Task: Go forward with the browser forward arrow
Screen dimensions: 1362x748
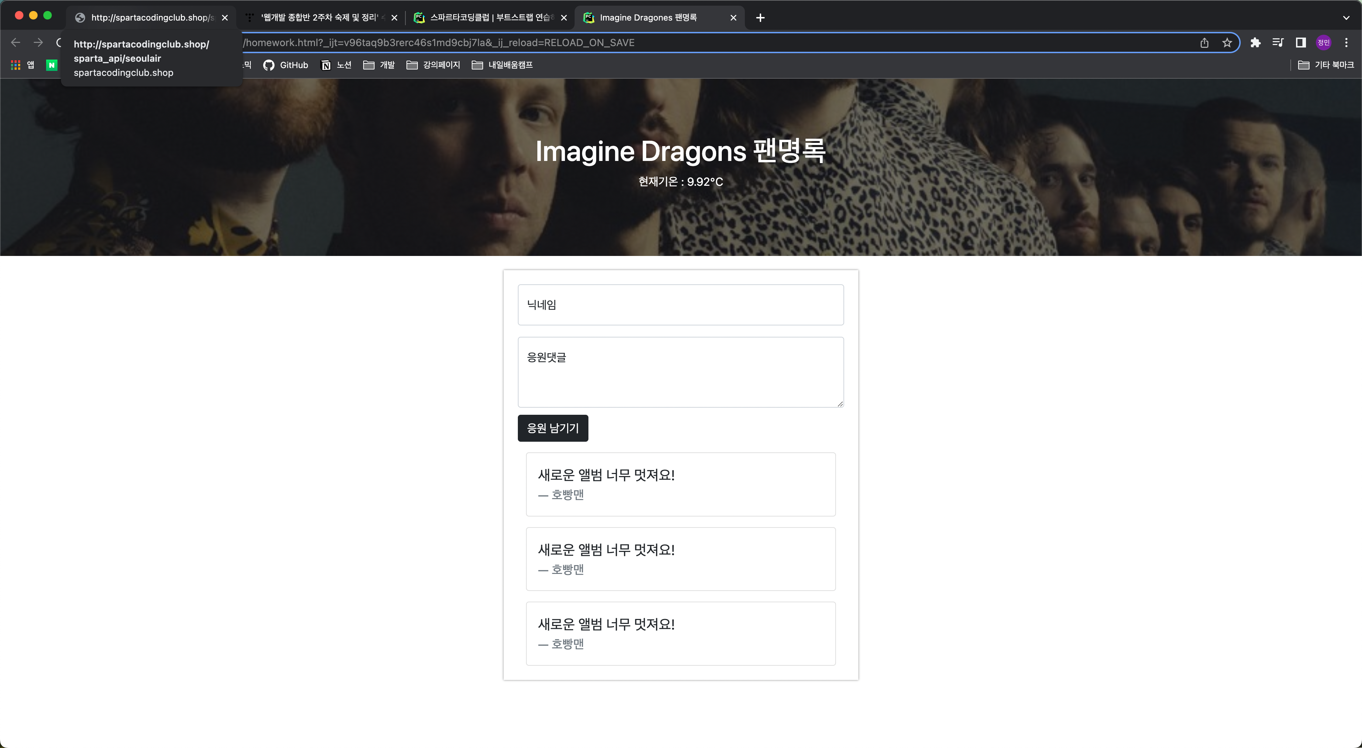Action: click(38, 43)
